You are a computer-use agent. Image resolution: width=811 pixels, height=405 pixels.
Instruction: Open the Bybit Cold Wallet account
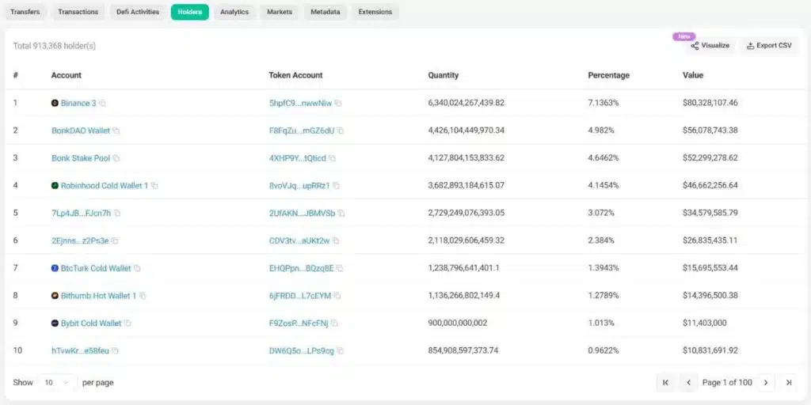(x=91, y=324)
